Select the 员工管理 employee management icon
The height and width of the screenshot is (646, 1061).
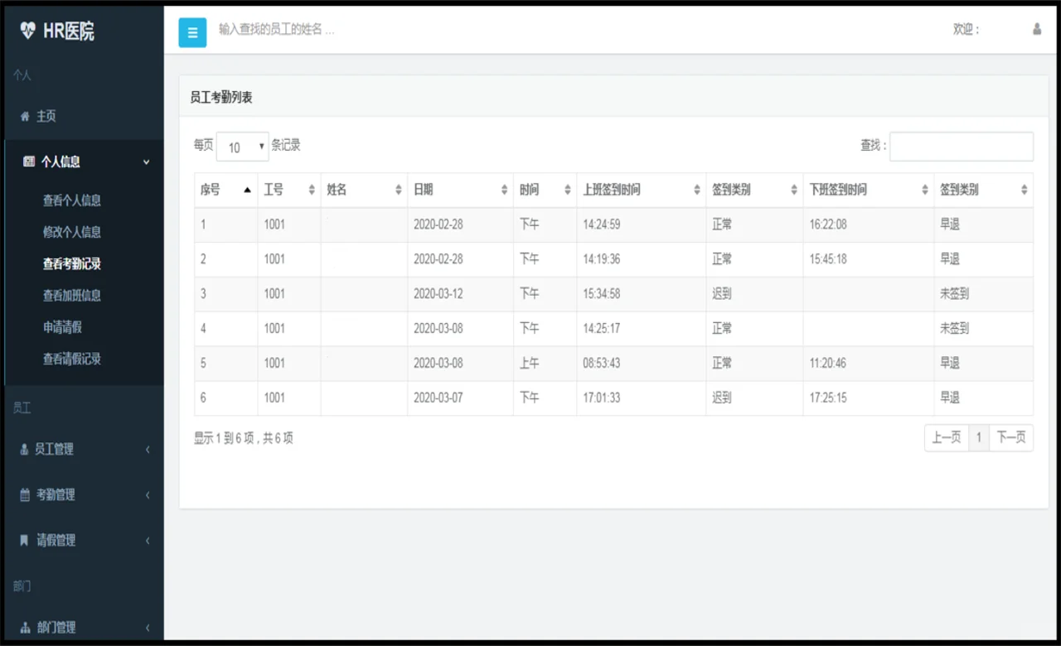click(x=24, y=450)
